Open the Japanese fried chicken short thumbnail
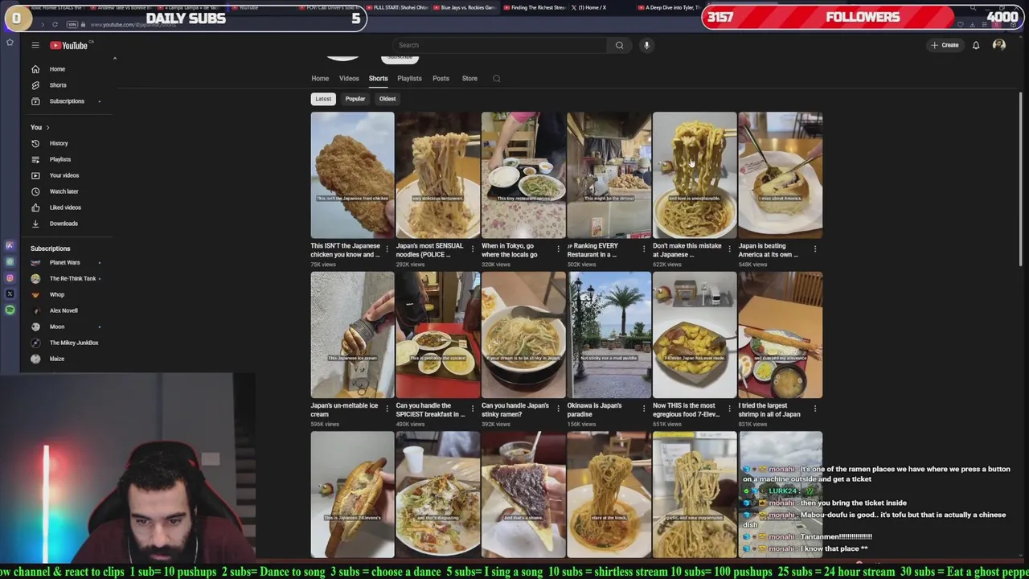The image size is (1029, 579). pyautogui.click(x=352, y=175)
